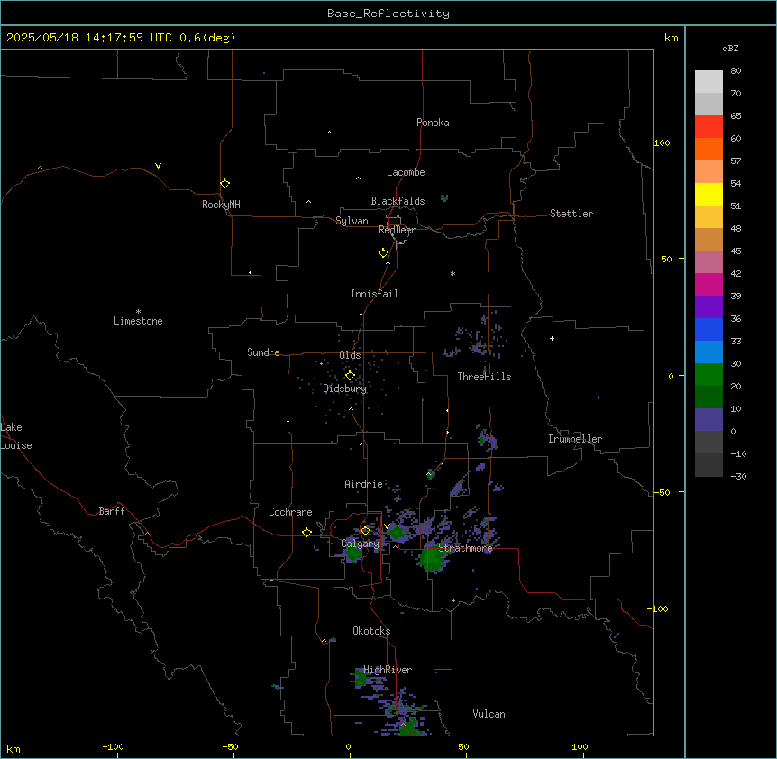
Task: Pick the orange legend swatch below 60
Action: [708, 149]
